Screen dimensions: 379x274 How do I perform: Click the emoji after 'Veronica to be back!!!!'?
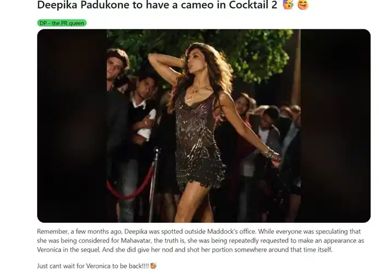click(154, 266)
